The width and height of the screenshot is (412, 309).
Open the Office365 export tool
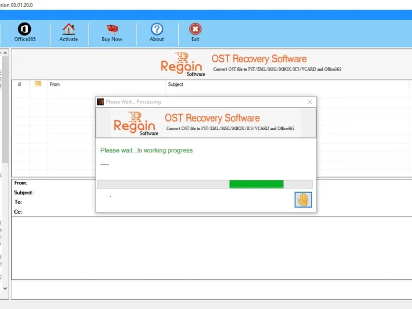pos(25,32)
